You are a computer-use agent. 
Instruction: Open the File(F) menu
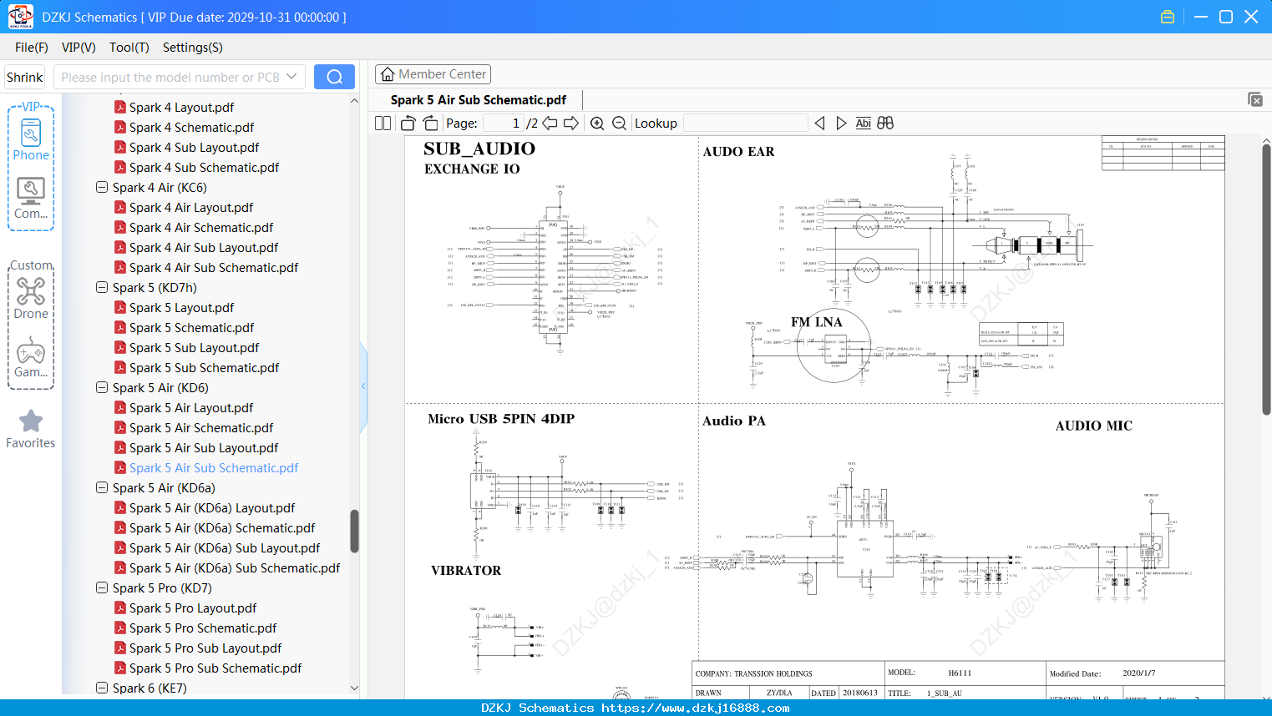tap(32, 48)
